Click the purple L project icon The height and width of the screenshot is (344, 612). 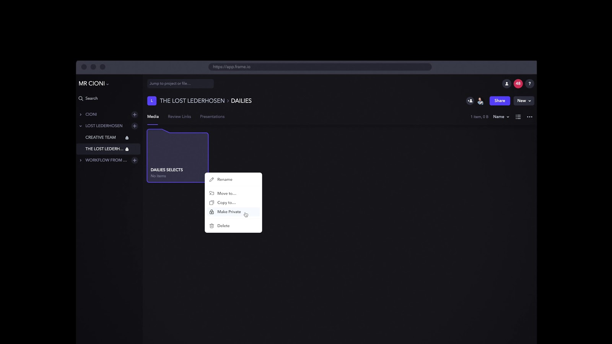click(152, 101)
